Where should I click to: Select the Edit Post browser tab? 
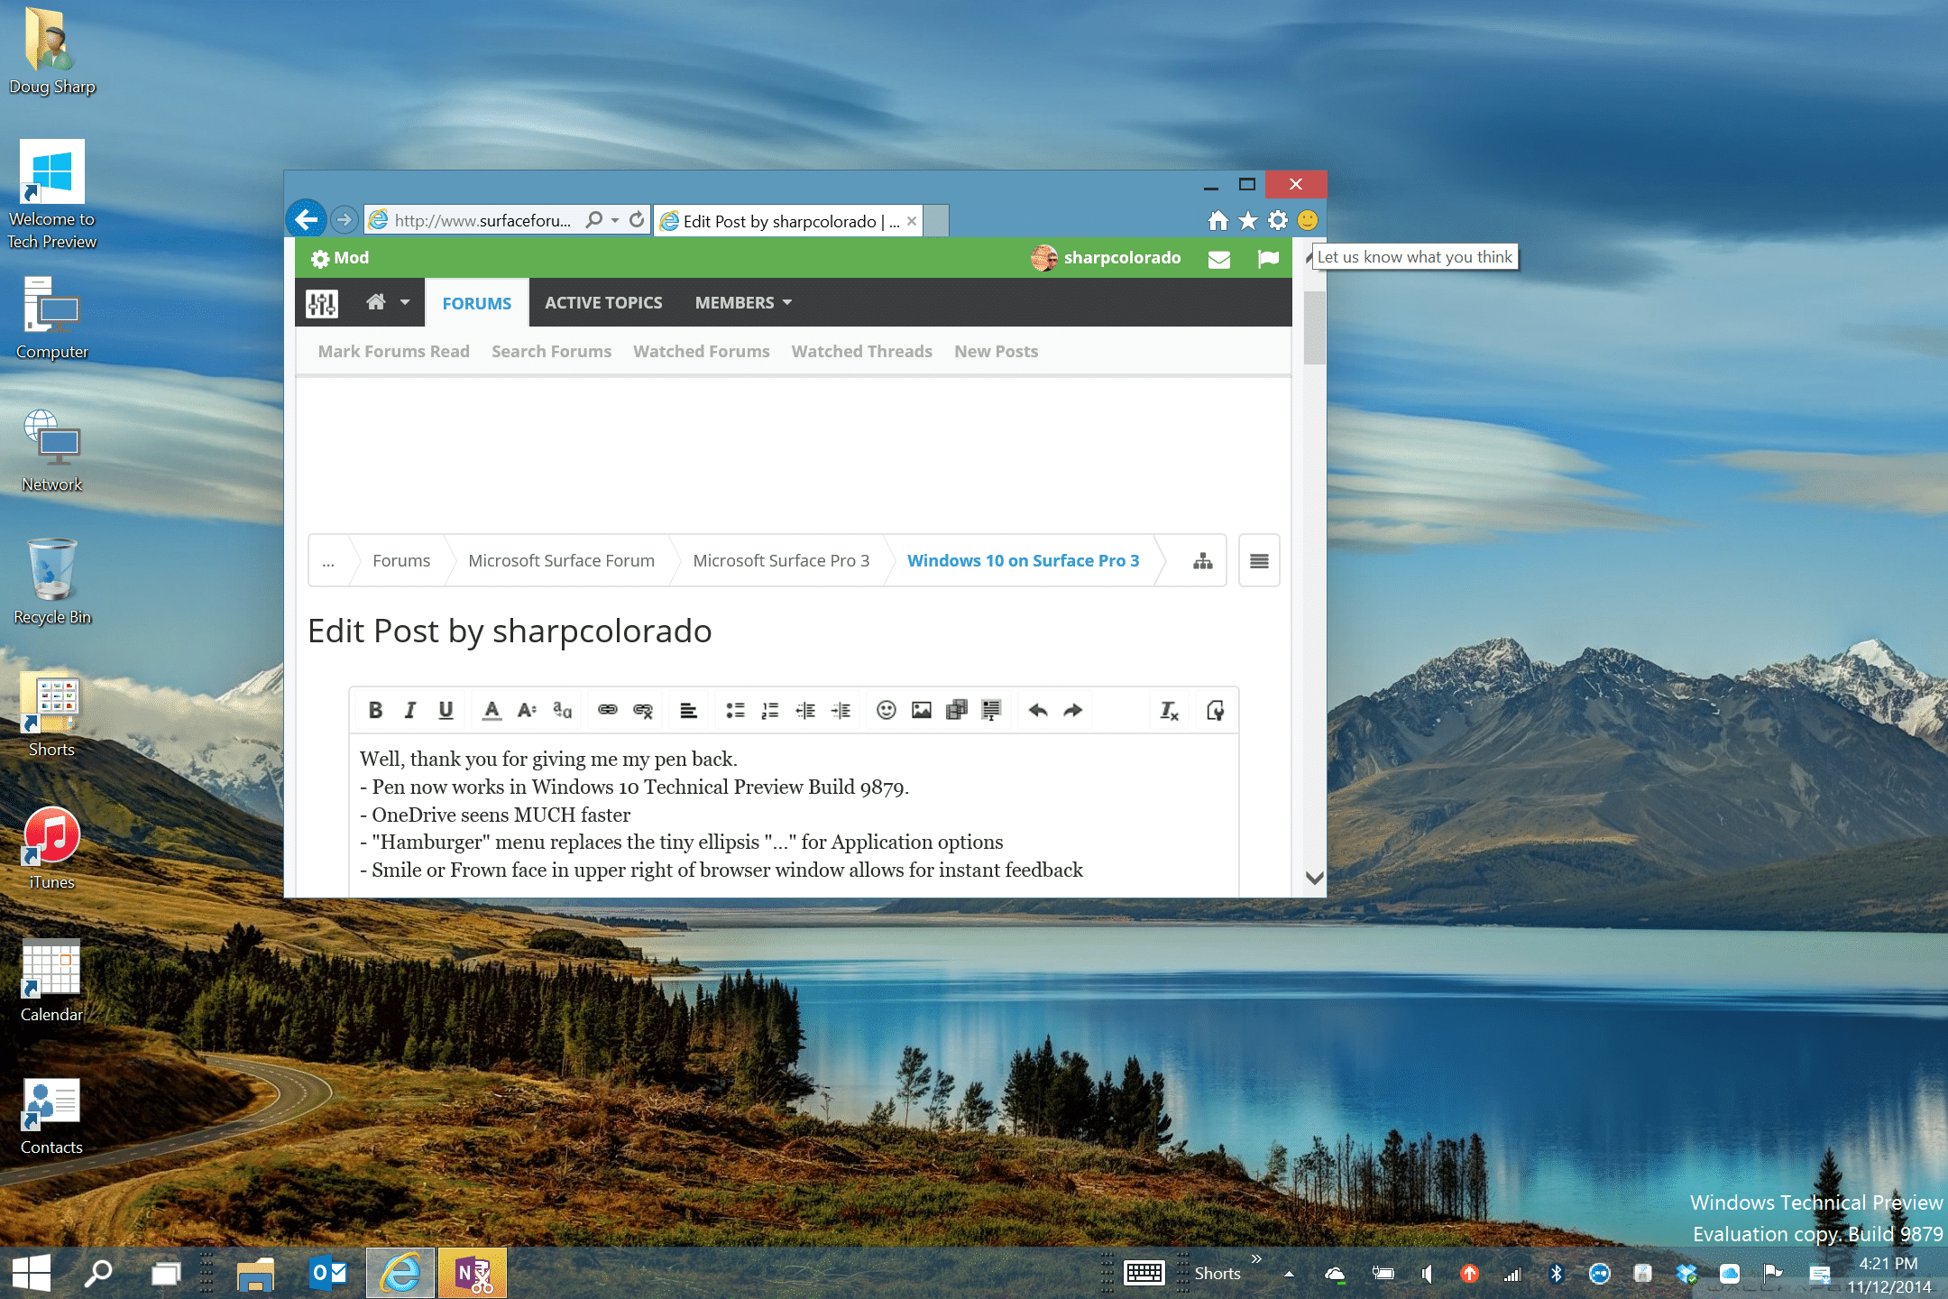tap(788, 221)
